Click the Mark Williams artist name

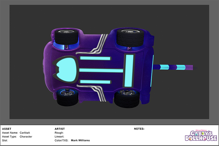point(80,140)
